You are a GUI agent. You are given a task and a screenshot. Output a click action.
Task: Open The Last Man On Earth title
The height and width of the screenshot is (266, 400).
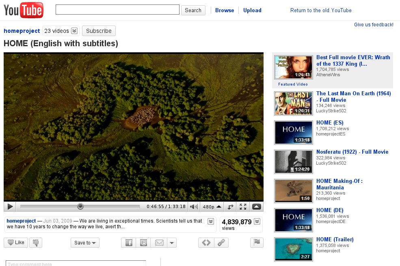click(x=353, y=97)
